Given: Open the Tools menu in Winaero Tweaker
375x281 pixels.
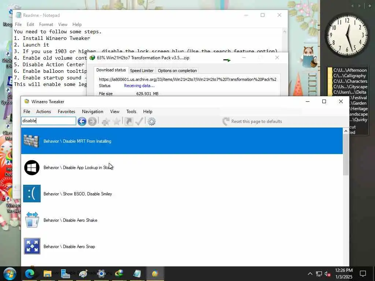Looking at the screenshot, I should [x=131, y=112].
